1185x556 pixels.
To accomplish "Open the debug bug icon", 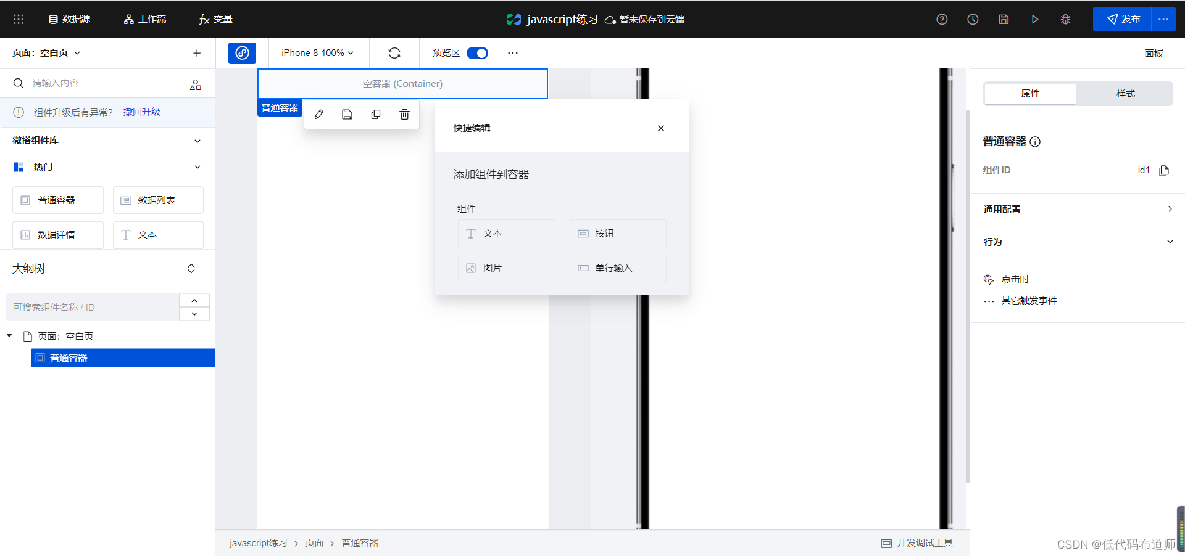I will pos(1065,19).
